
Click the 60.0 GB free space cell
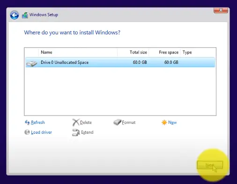(x=171, y=62)
